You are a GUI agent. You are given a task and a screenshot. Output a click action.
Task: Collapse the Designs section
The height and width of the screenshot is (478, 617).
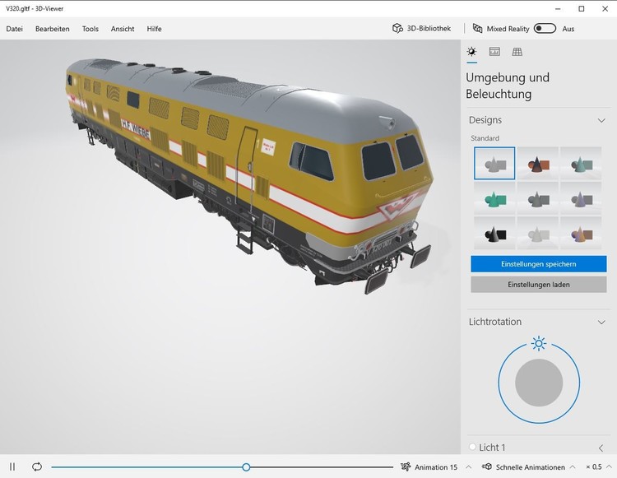pyautogui.click(x=601, y=120)
